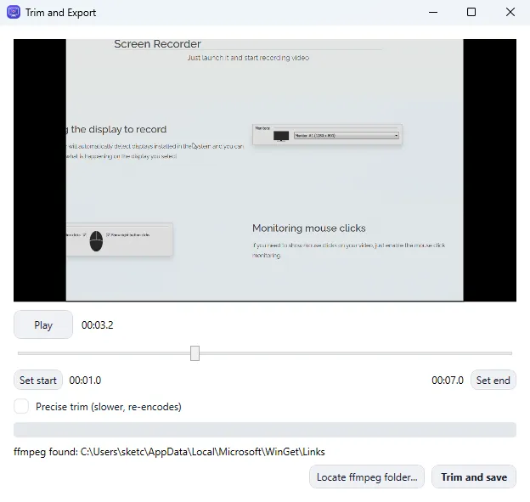This screenshot has height=502, width=530.
Task: Close the Trim and Export window
Action: coord(510,13)
